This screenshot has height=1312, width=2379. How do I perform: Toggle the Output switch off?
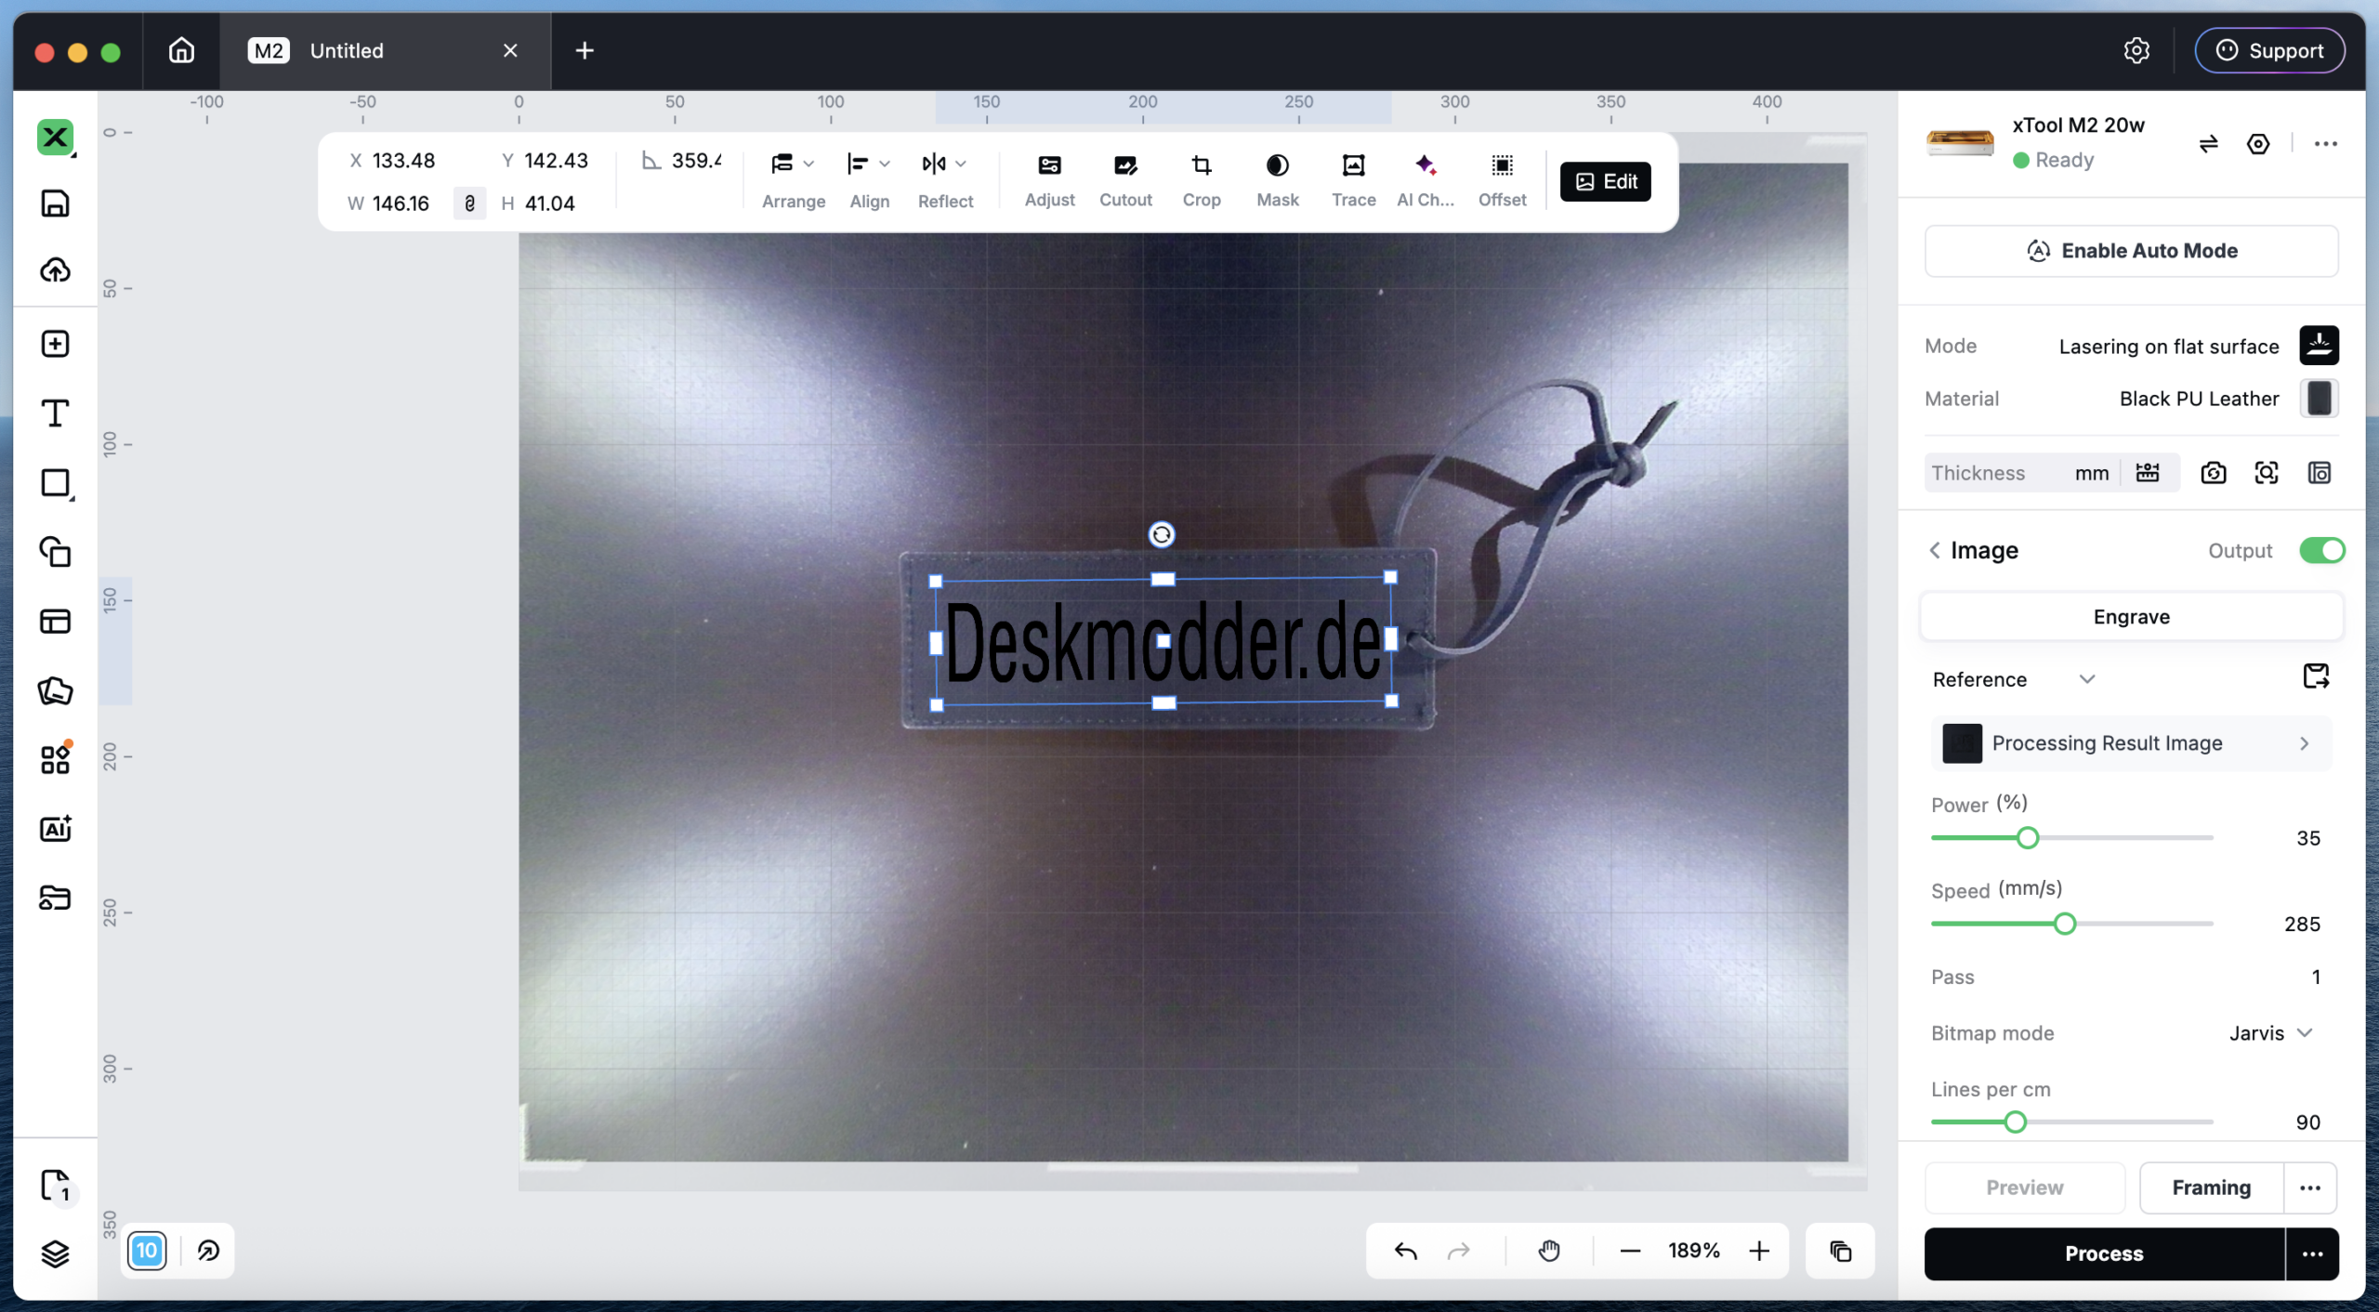coord(2321,550)
